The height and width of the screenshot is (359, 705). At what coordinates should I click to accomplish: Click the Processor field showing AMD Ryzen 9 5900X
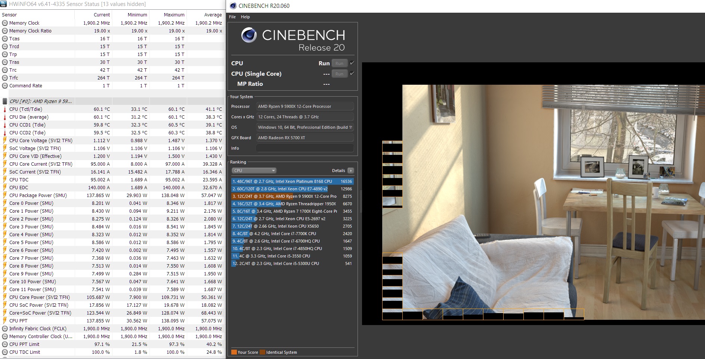point(305,106)
